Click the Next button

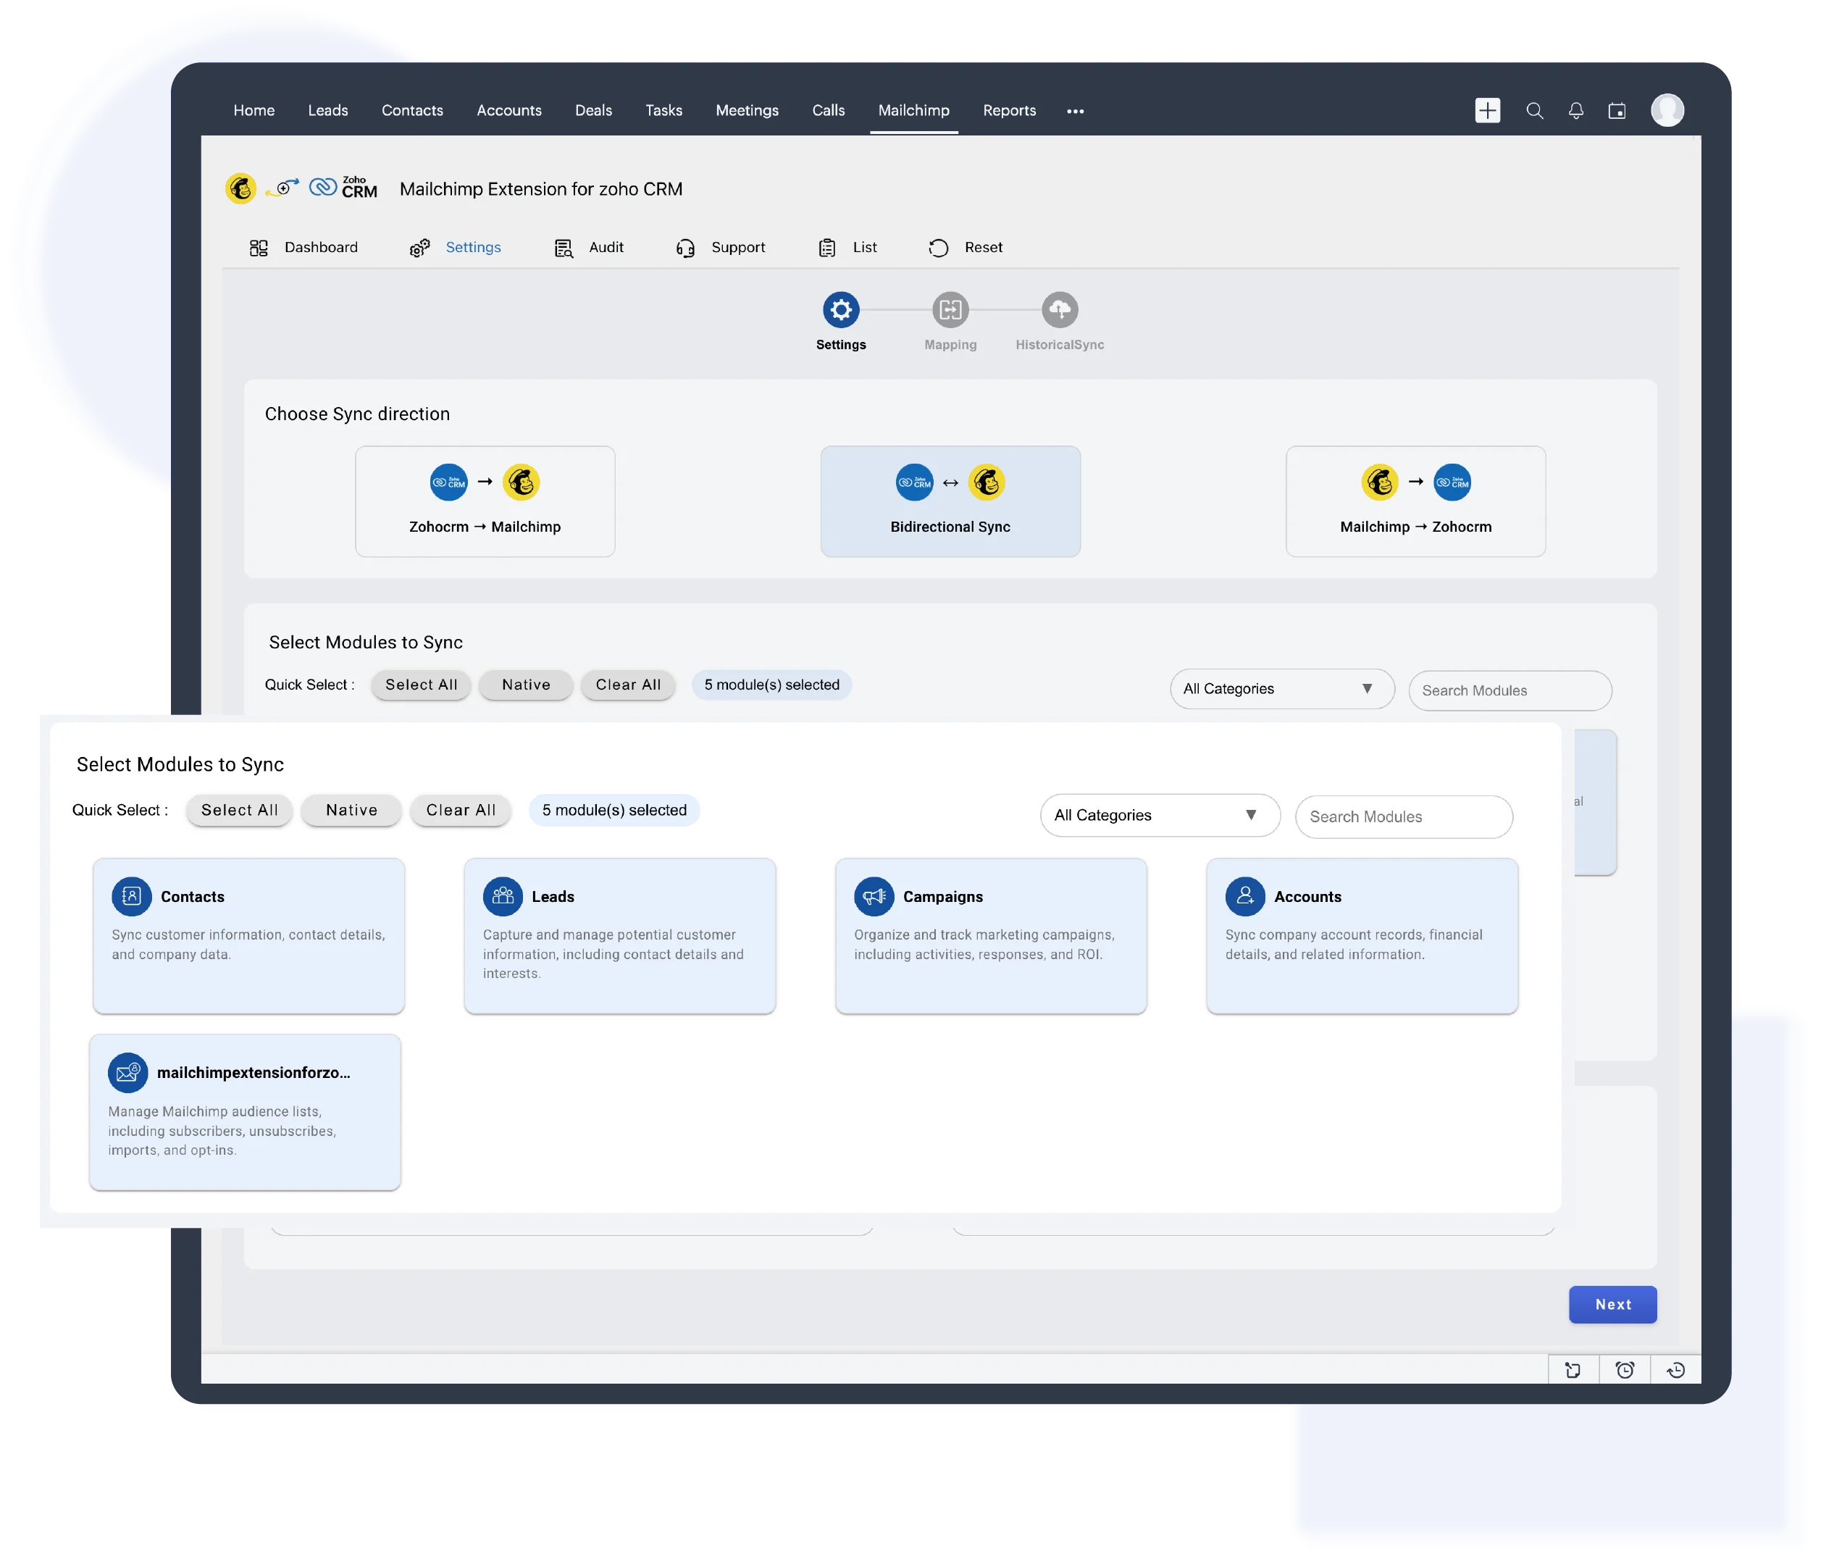point(1612,1305)
